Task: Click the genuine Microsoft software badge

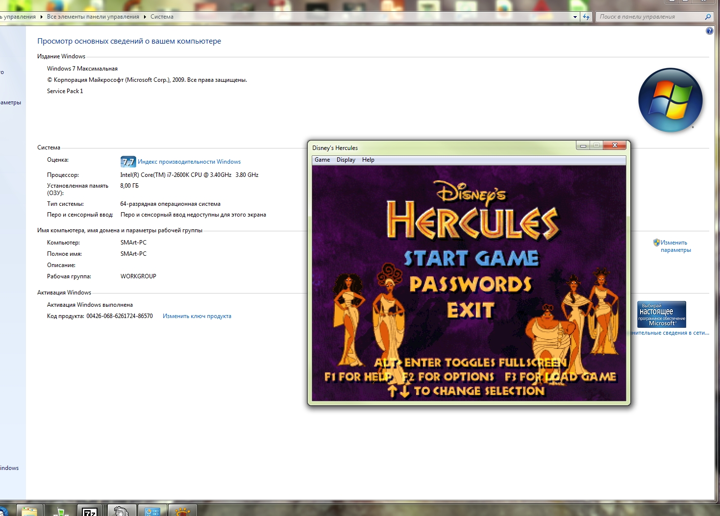Action: 662,314
